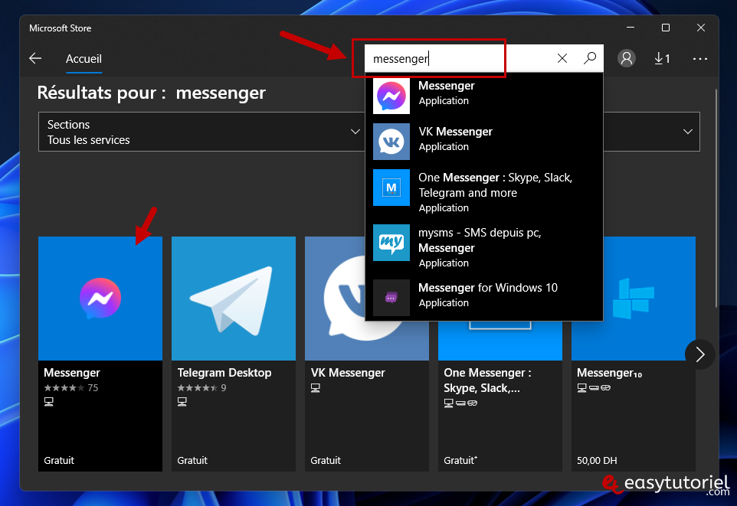Click device icons under Messenger10
The width and height of the screenshot is (737, 506).
click(594, 387)
